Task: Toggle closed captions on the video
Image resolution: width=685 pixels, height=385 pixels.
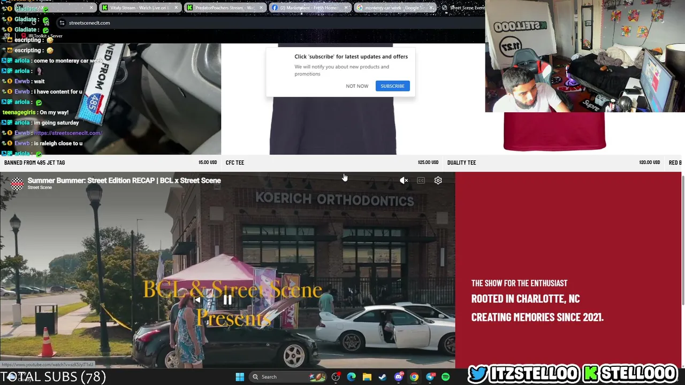Action: click(421, 181)
